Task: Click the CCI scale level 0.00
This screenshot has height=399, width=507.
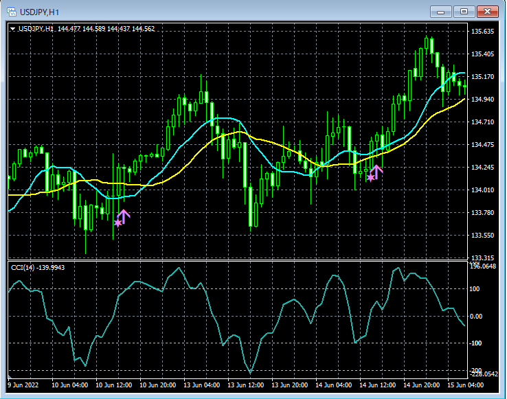Action: 475,316
